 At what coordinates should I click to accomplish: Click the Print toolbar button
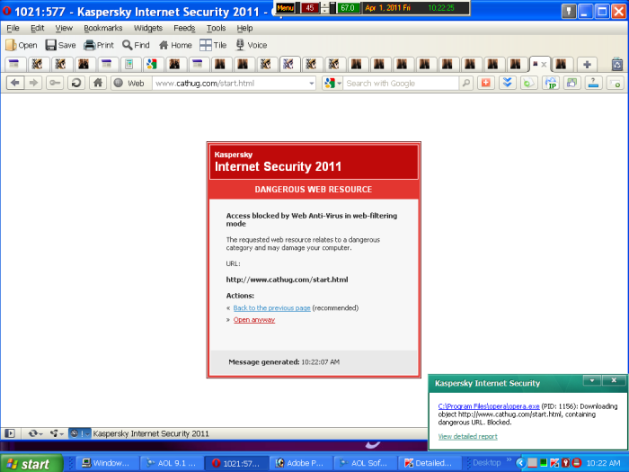[x=99, y=45]
